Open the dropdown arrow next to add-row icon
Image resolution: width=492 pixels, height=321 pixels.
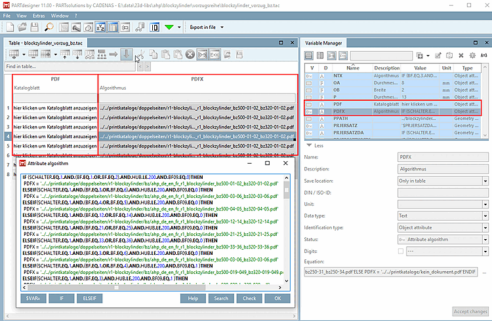pos(24,54)
